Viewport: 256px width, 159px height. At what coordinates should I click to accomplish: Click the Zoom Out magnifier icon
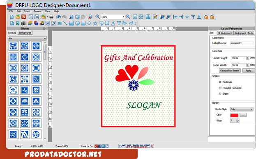tap(128, 17)
